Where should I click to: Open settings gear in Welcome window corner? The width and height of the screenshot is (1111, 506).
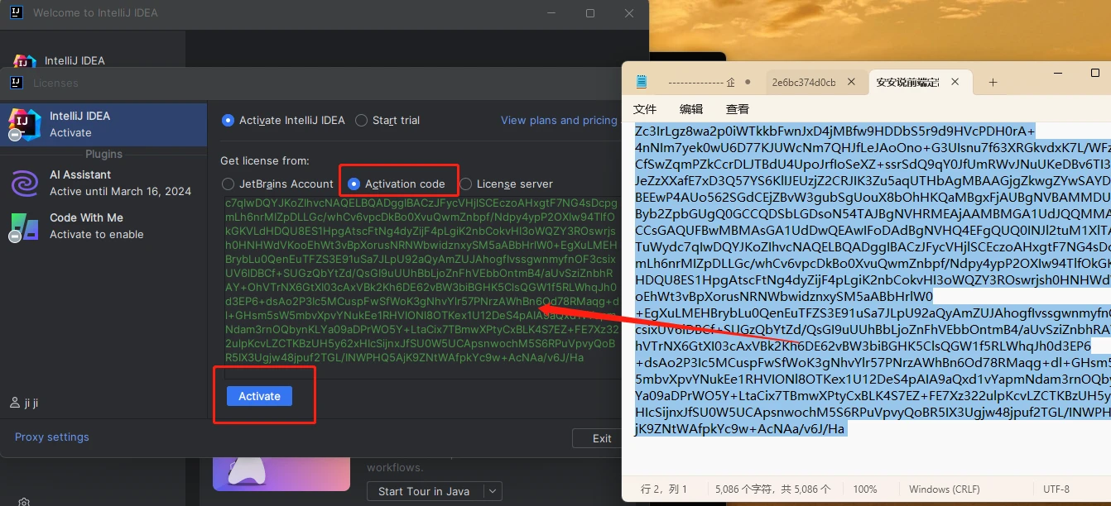(25, 502)
